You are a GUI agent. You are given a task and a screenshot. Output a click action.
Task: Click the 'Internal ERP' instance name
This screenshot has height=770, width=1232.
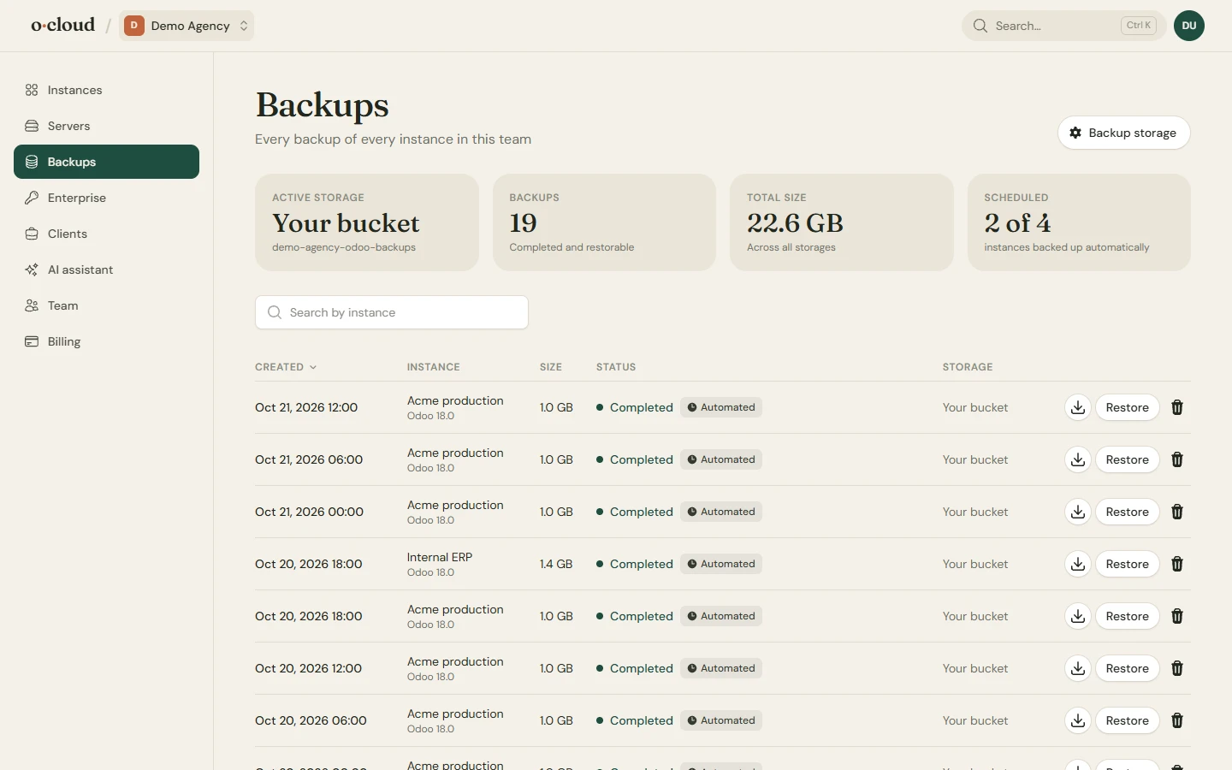click(x=440, y=557)
